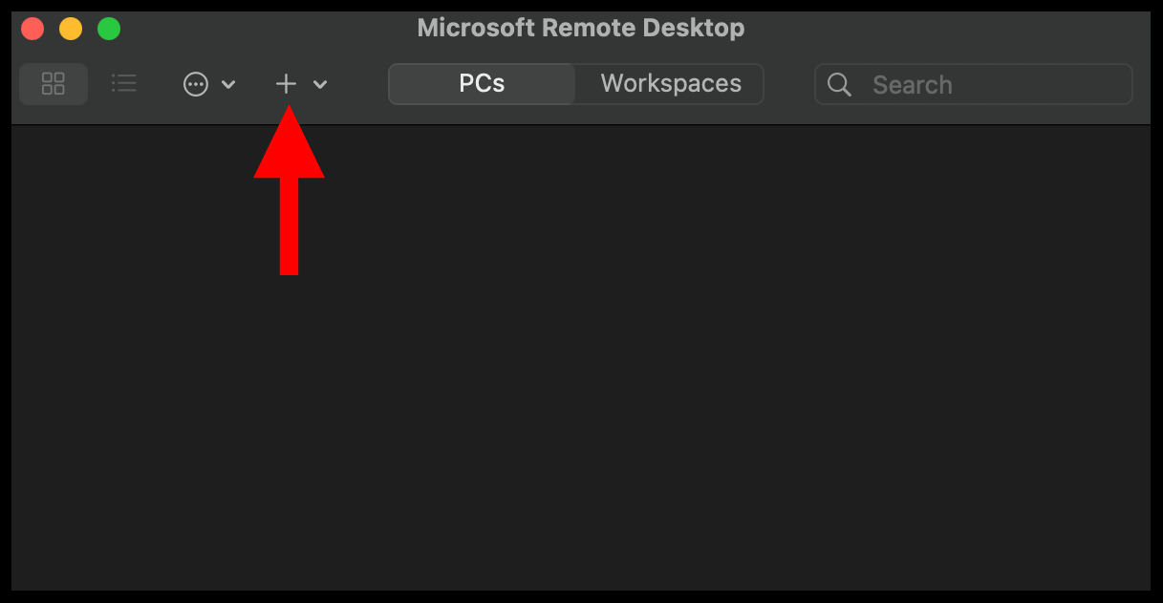The width and height of the screenshot is (1163, 603).
Task: Click empty toolbar space between Workspaces and Search
Action: coord(788,84)
